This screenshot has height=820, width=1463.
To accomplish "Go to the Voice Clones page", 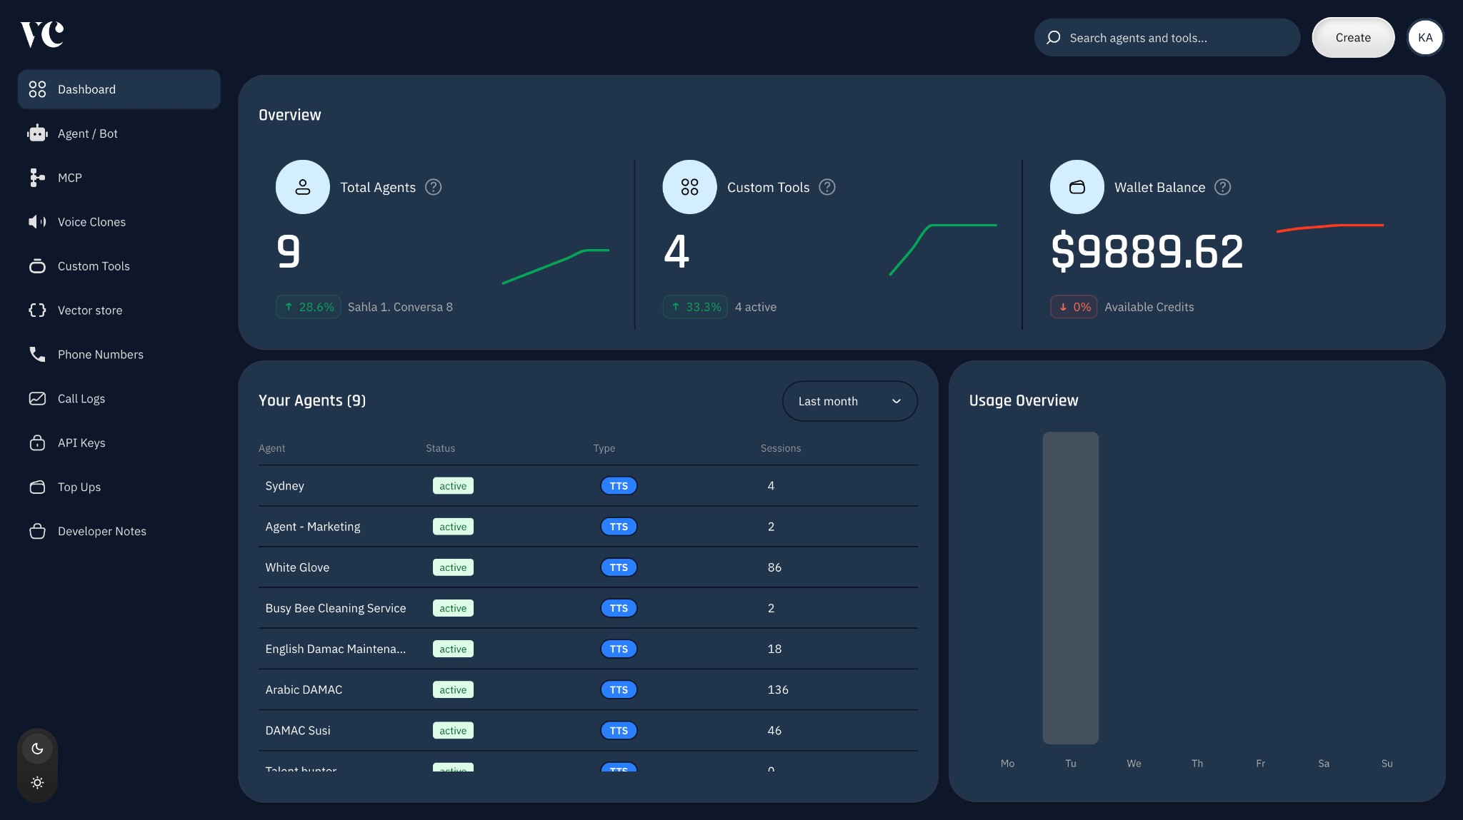I will pos(91,222).
